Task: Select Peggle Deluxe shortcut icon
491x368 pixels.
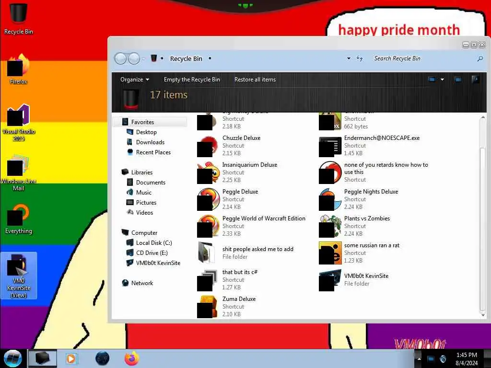Action: [x=208, y=199]
